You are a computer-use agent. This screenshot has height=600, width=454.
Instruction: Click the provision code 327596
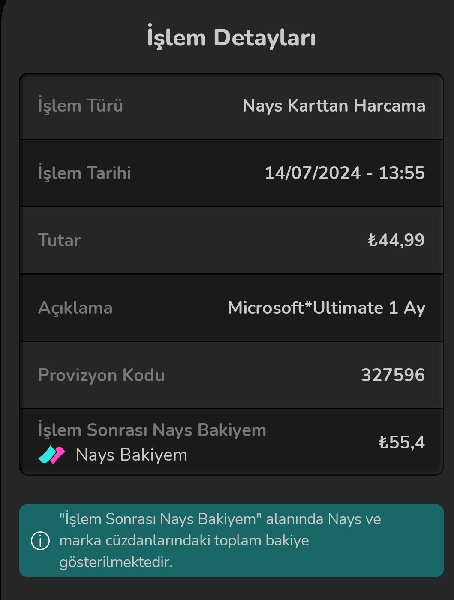[393, 375]
